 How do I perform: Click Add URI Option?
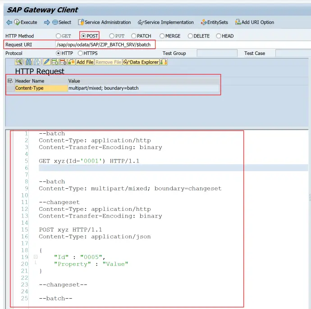point(254,23)
